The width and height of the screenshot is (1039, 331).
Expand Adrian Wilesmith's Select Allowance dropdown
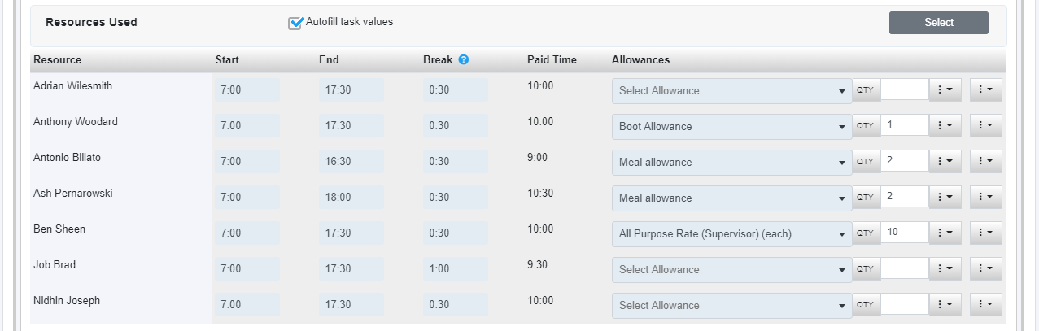[732, 90]
